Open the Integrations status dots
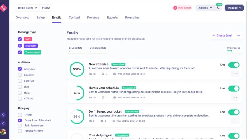Screen dimensions: 247x139 coord(230,51)
